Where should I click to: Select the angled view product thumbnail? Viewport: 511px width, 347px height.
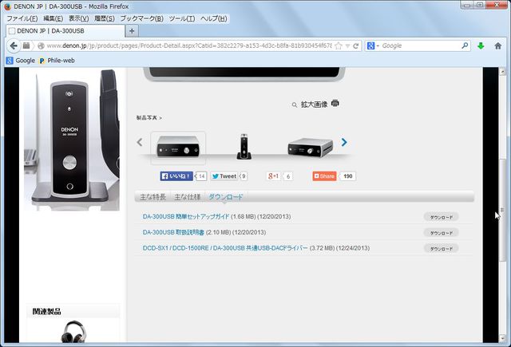tap(311, 148)
